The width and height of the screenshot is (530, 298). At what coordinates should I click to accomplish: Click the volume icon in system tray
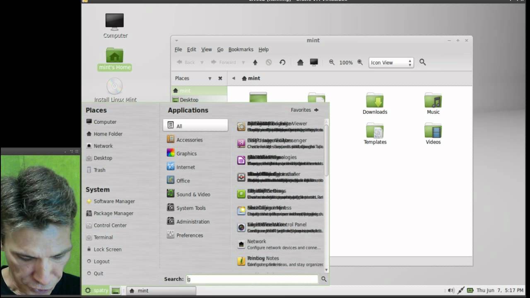tap(451, 291)
